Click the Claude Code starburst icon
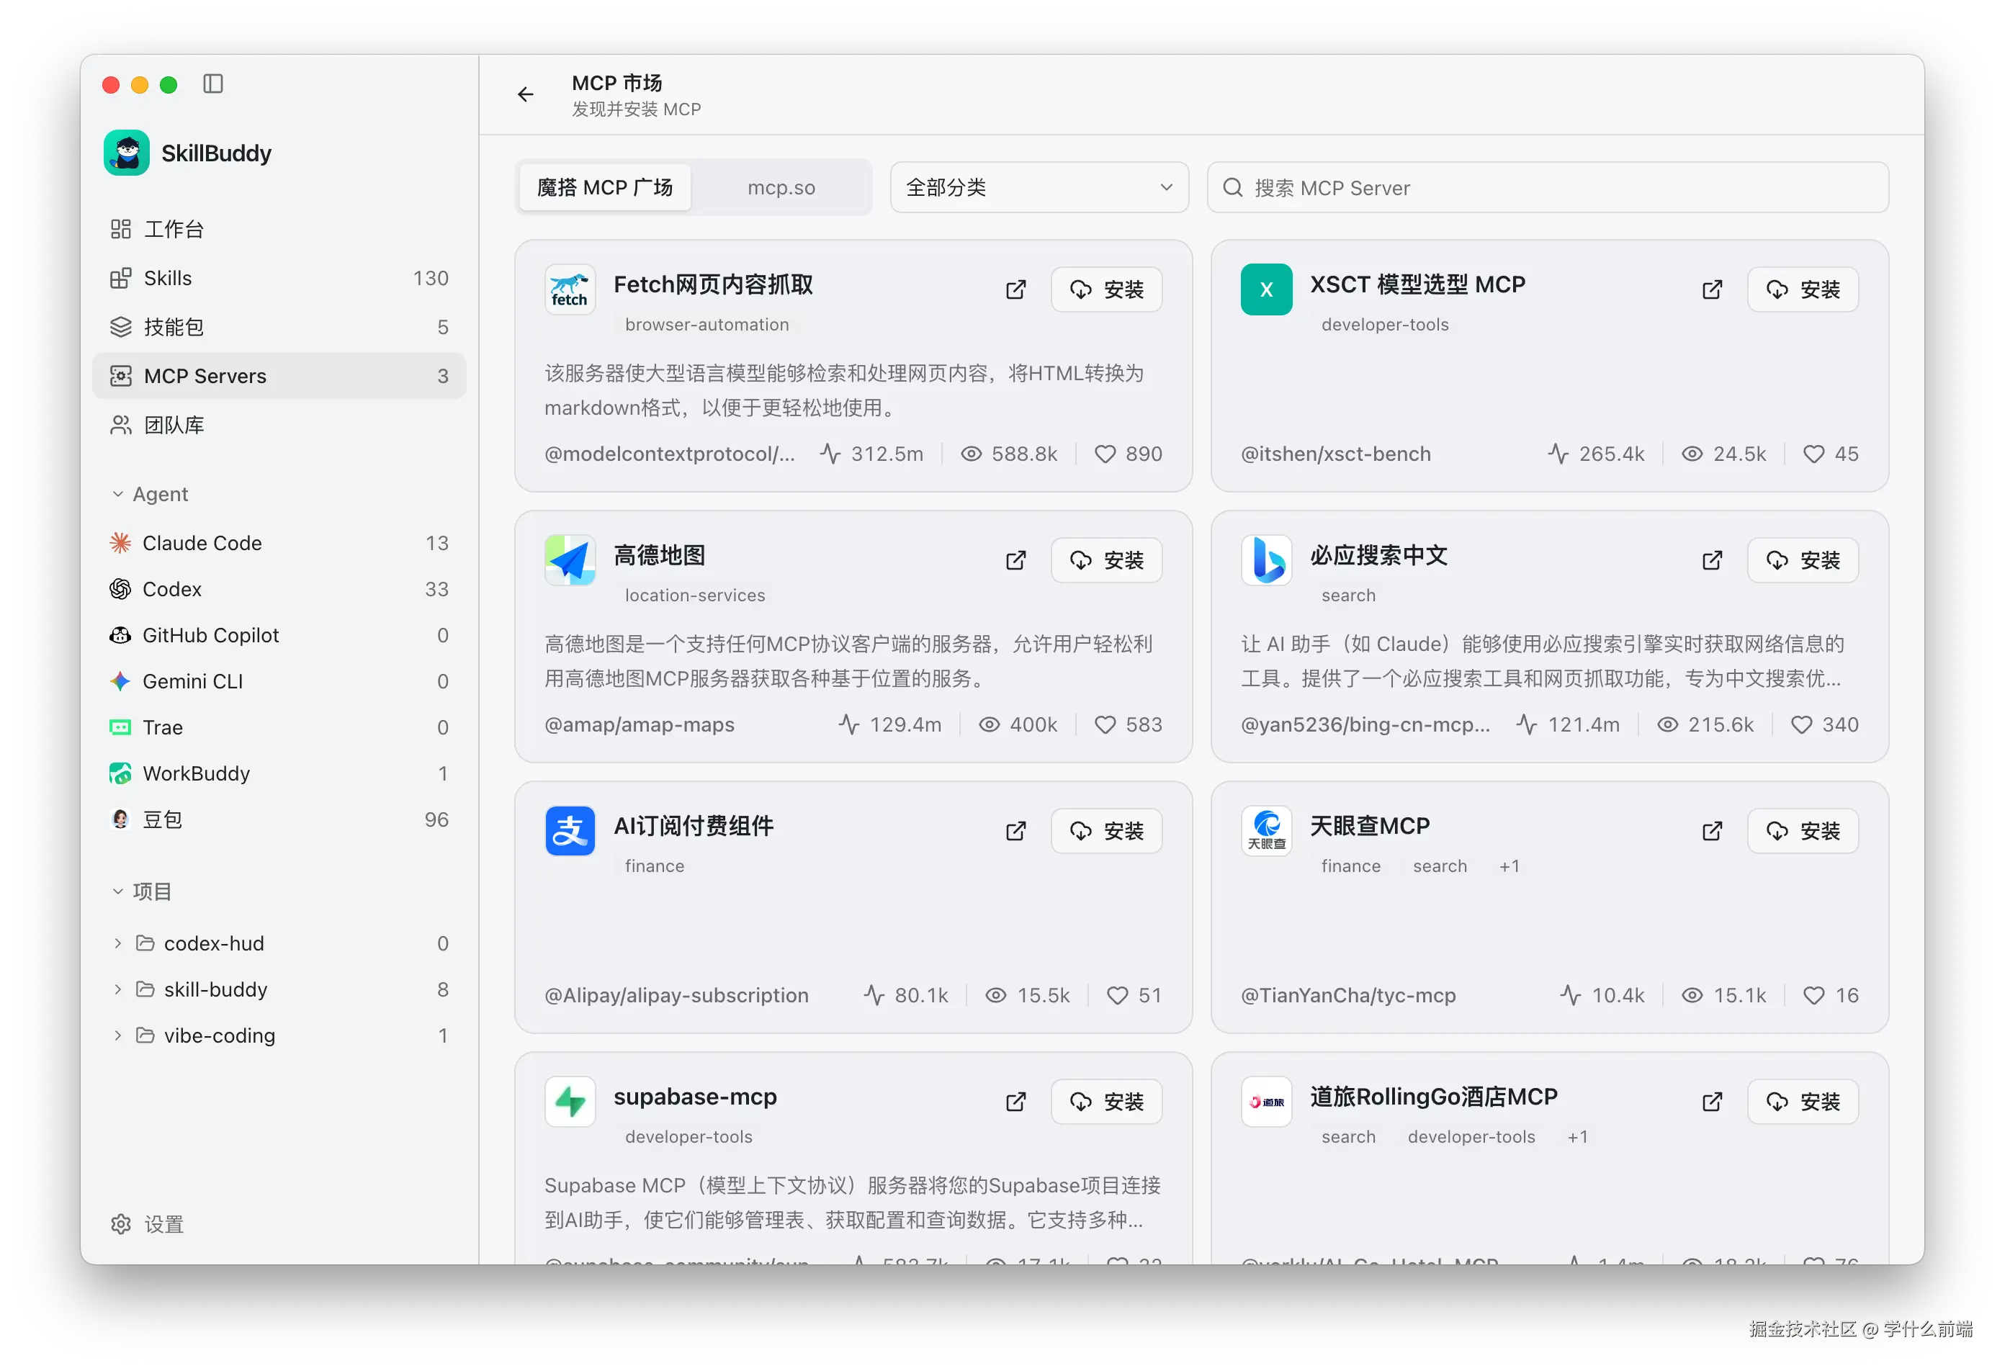 121,543
